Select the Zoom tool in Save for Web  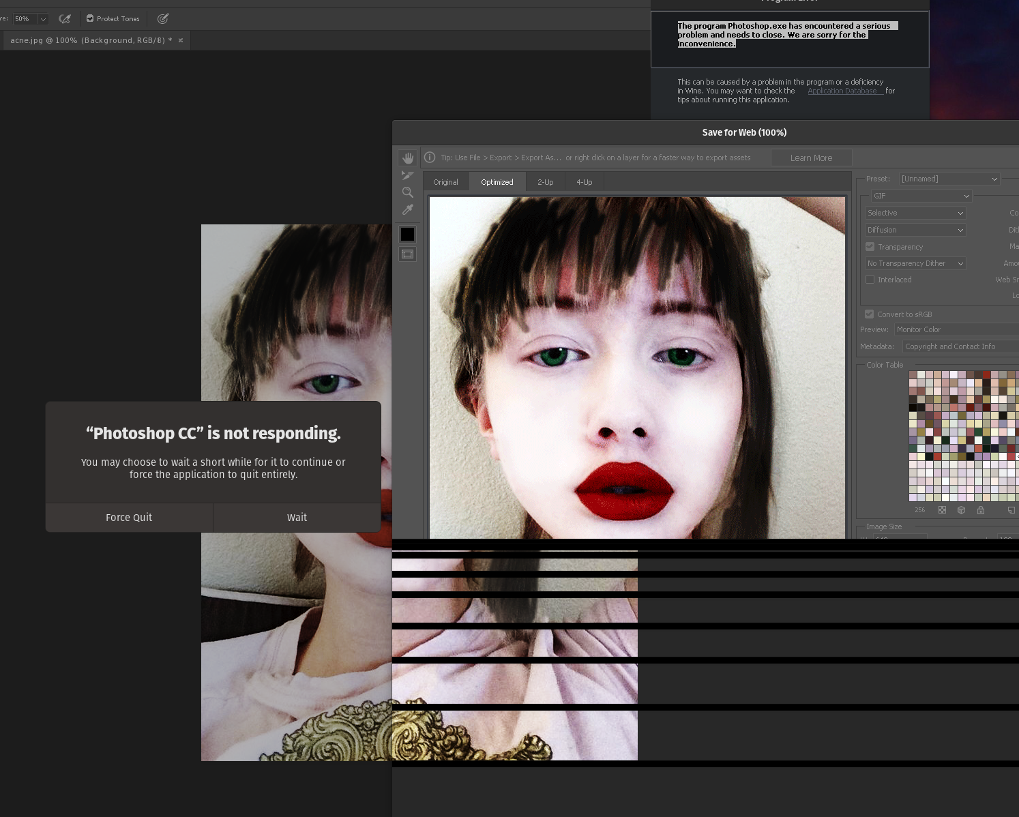[408, 192]
